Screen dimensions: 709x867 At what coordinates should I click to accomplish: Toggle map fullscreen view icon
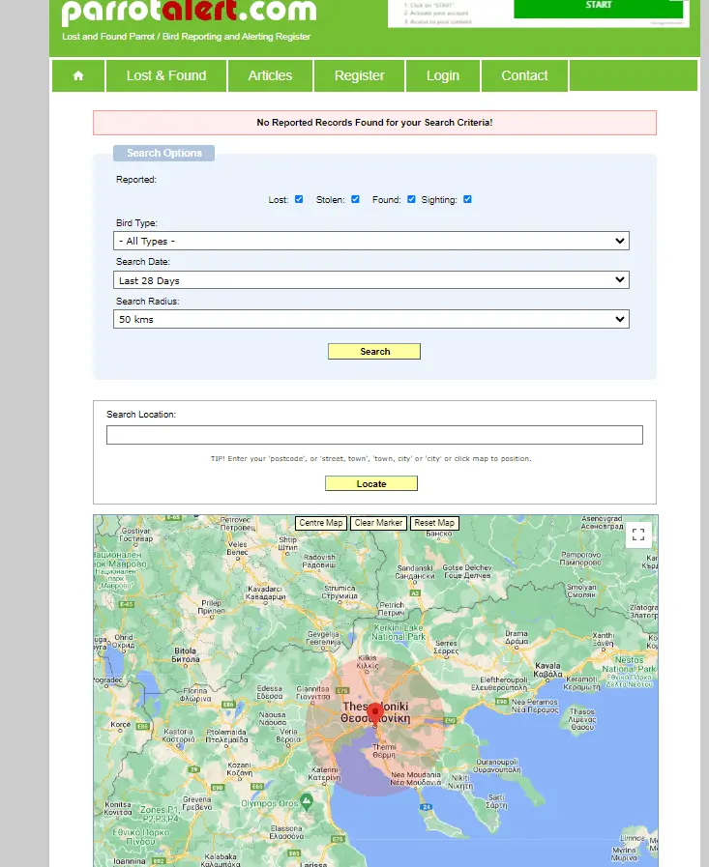click(638, 535)
